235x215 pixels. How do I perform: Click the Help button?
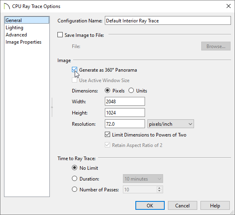(x=215, y=205)
